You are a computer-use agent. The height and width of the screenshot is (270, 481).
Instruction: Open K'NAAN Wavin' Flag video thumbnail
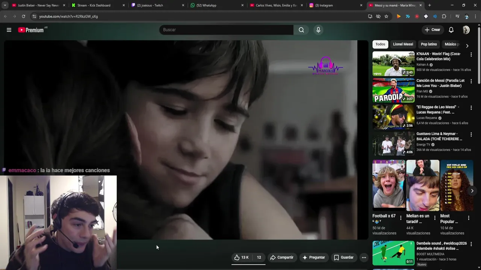(393, 63)
